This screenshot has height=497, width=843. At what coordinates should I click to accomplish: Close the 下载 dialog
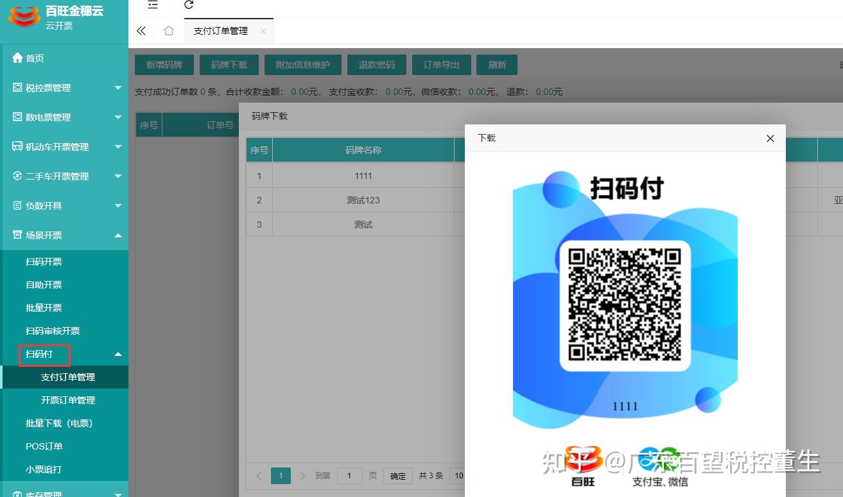[770, 139]
